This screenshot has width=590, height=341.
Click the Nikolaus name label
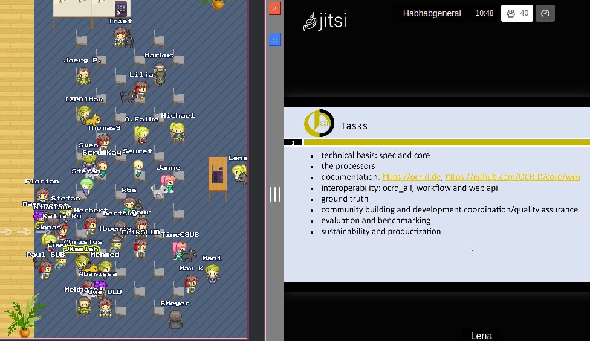point(53,207)
